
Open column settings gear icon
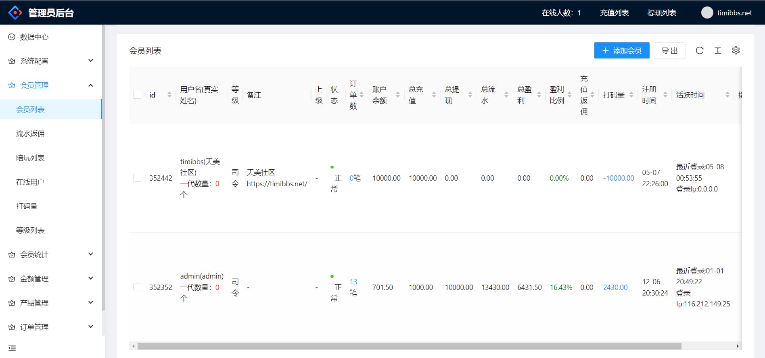click(736, 50)
